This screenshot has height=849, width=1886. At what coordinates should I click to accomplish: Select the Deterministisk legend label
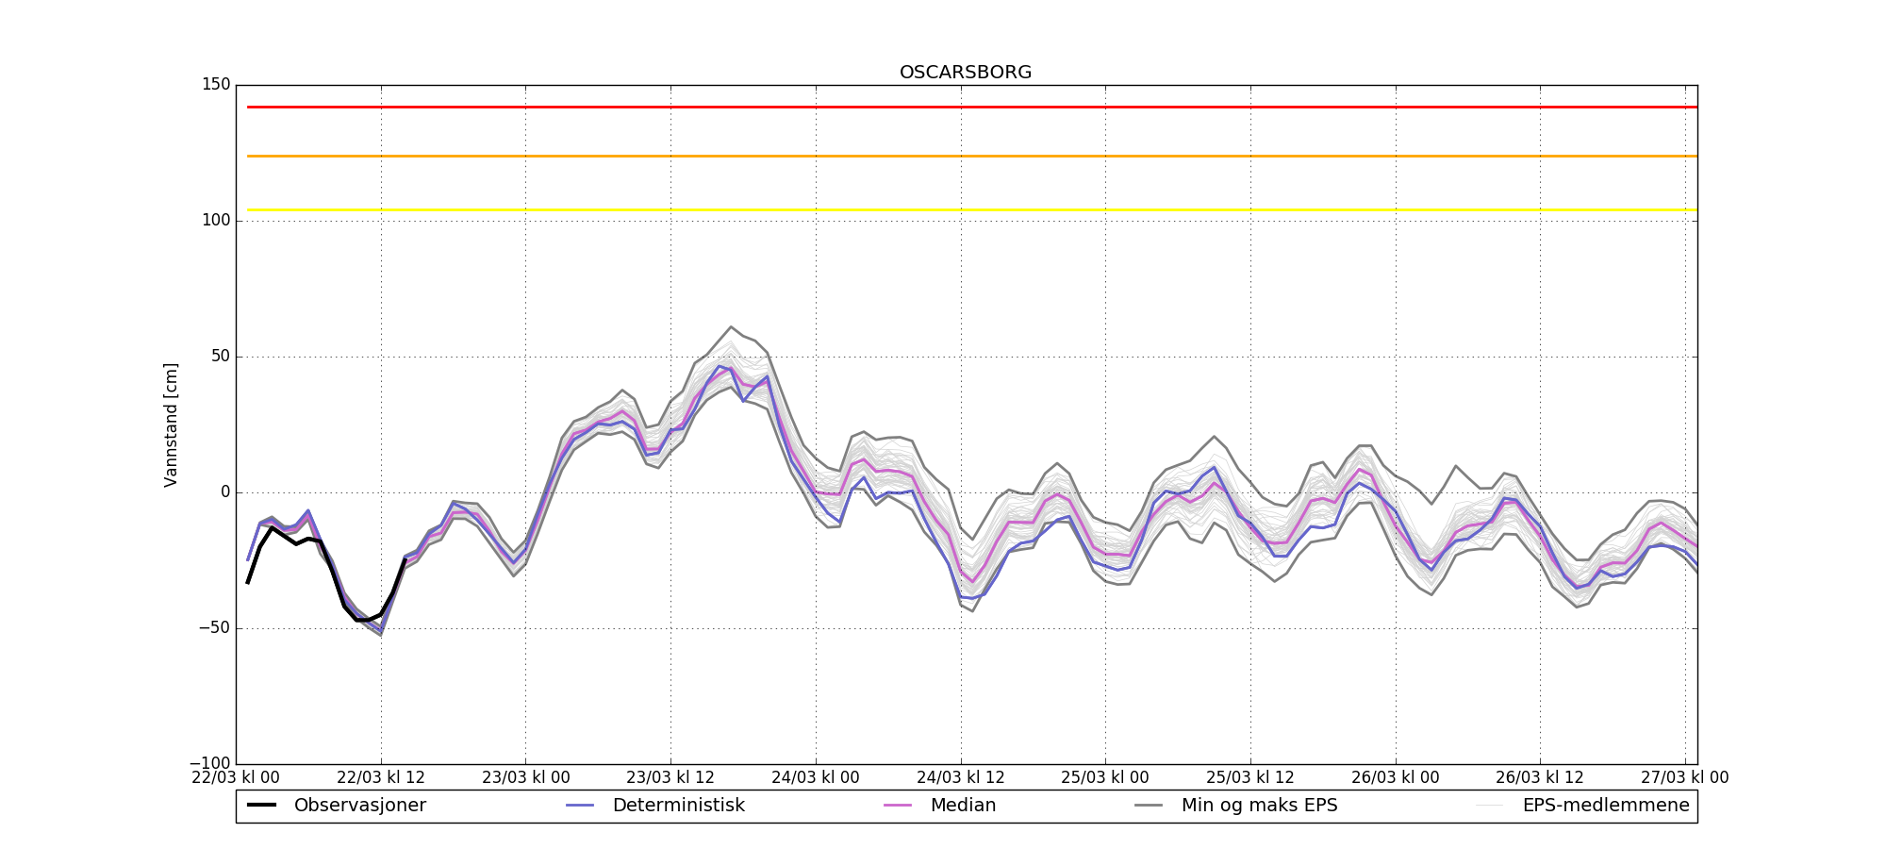[678, 806]
